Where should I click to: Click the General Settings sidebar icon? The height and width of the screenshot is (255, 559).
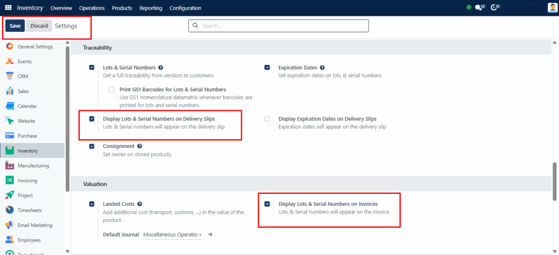(10, 46)
